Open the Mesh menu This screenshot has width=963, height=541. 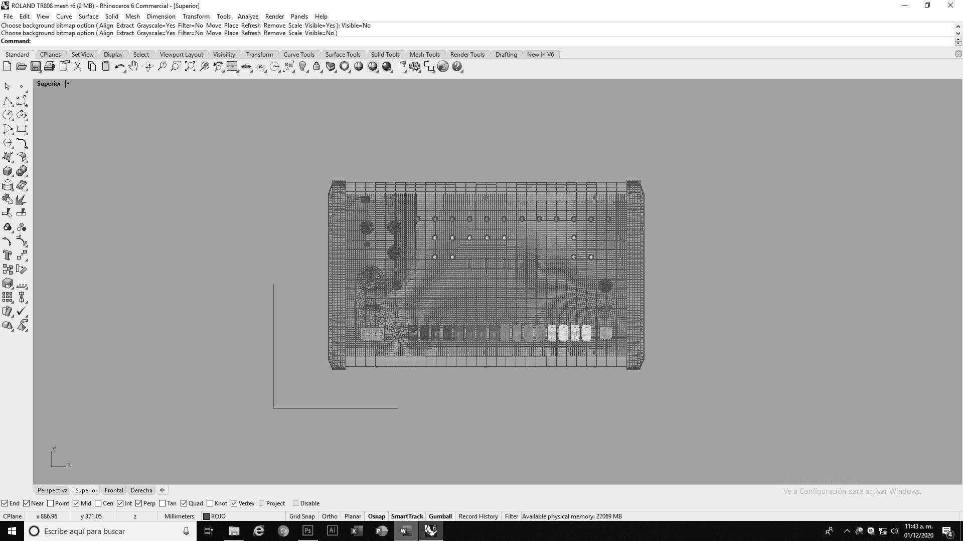point(132,17)
